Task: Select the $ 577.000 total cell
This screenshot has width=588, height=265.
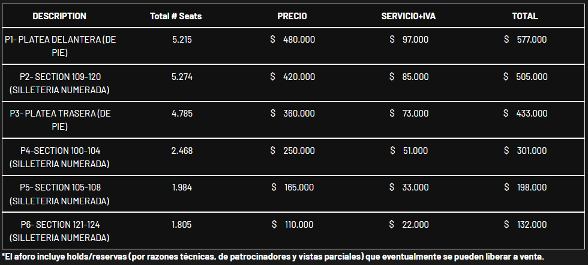Action: pyautogui.click(x=525, y=40)
